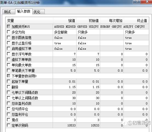Edit 七单以上间隔点数 assigned value 30
The width and height of the screenshot is (152, 132).
65,98
